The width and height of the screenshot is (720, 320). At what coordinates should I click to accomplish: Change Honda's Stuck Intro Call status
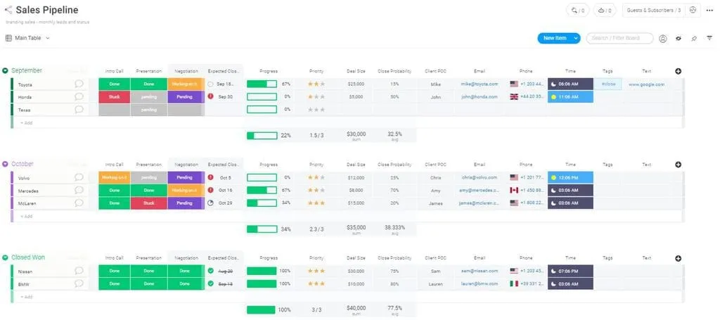(115, 97)
